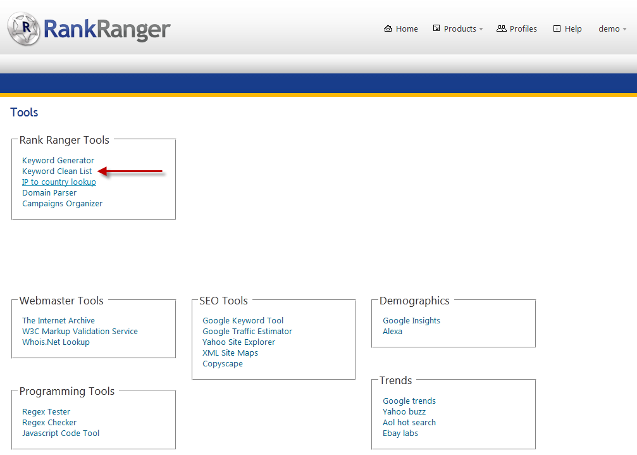The height and width of the screenshot is (455, 637).
Task: Expand the Products dropdown arrow
Action: pos(481,29)
